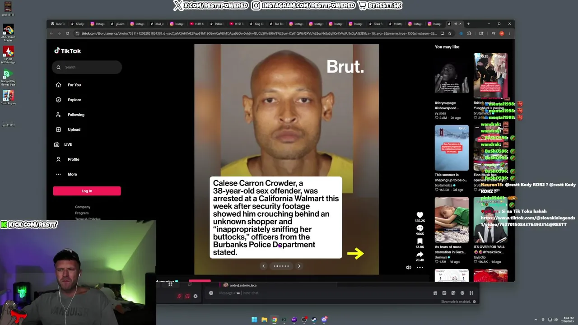Click the slideshow page dots indicator
This screenshot has height=325, width=578.
pyautogui.click(x=281, y=266)
